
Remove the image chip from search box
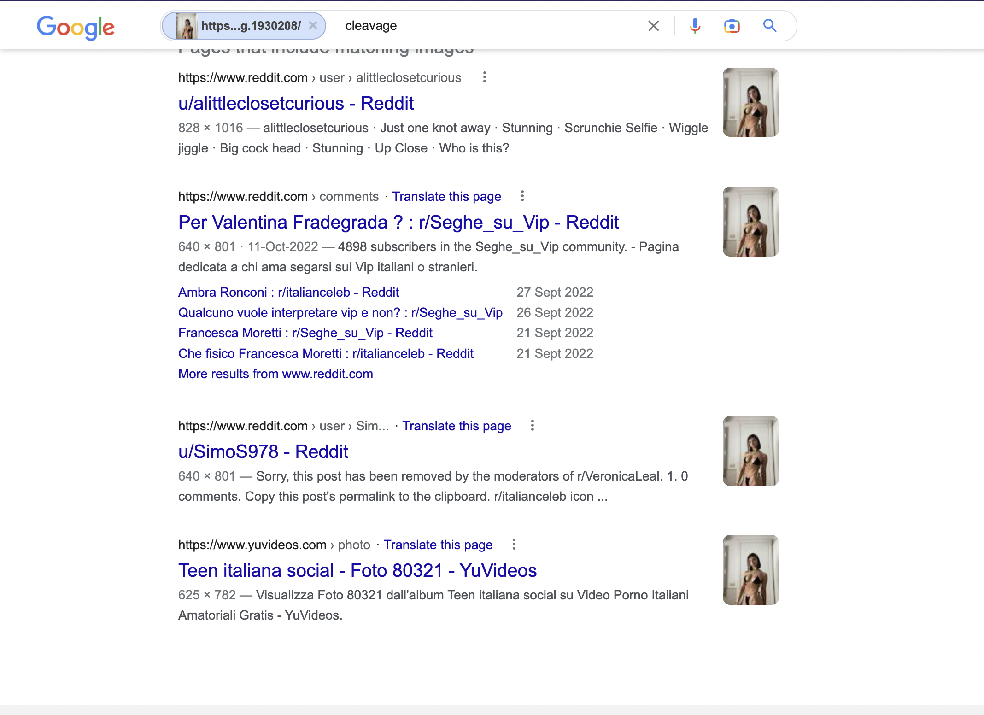pyautogui.click(x=313, y=25)
